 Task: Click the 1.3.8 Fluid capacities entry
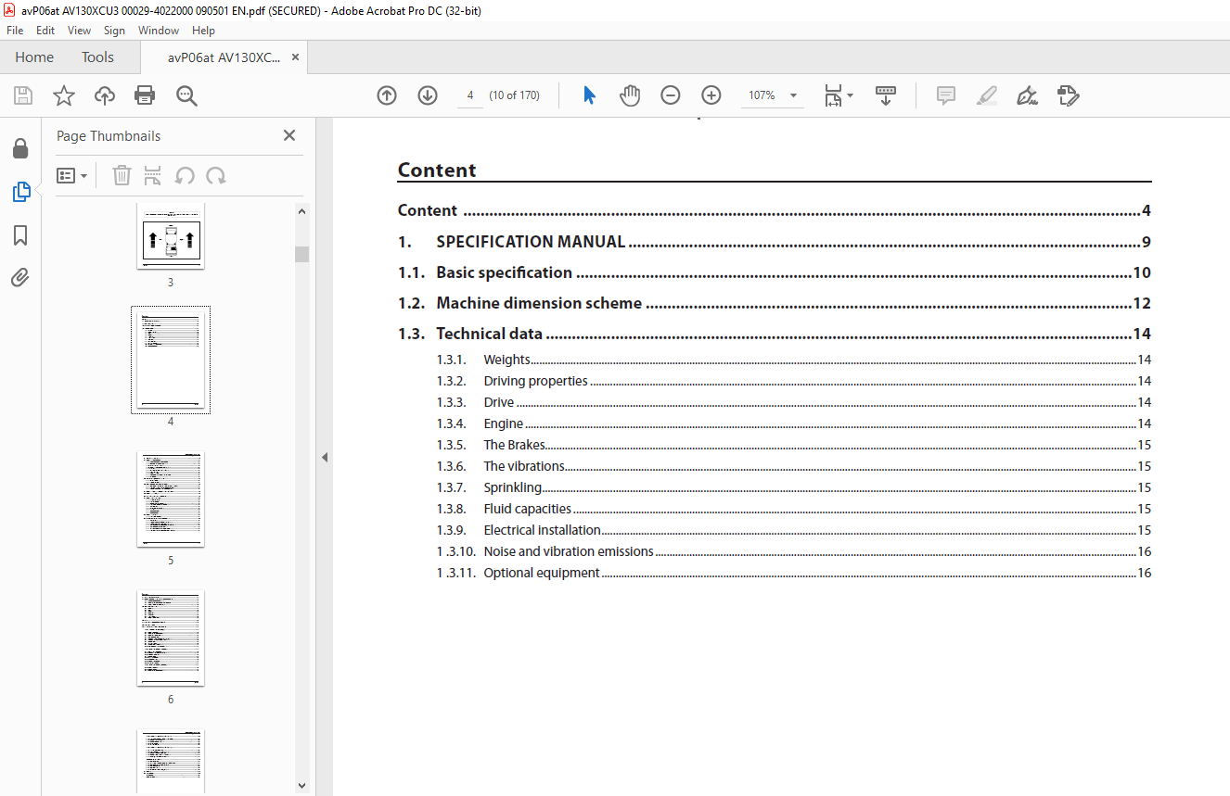tap(794, 509)
